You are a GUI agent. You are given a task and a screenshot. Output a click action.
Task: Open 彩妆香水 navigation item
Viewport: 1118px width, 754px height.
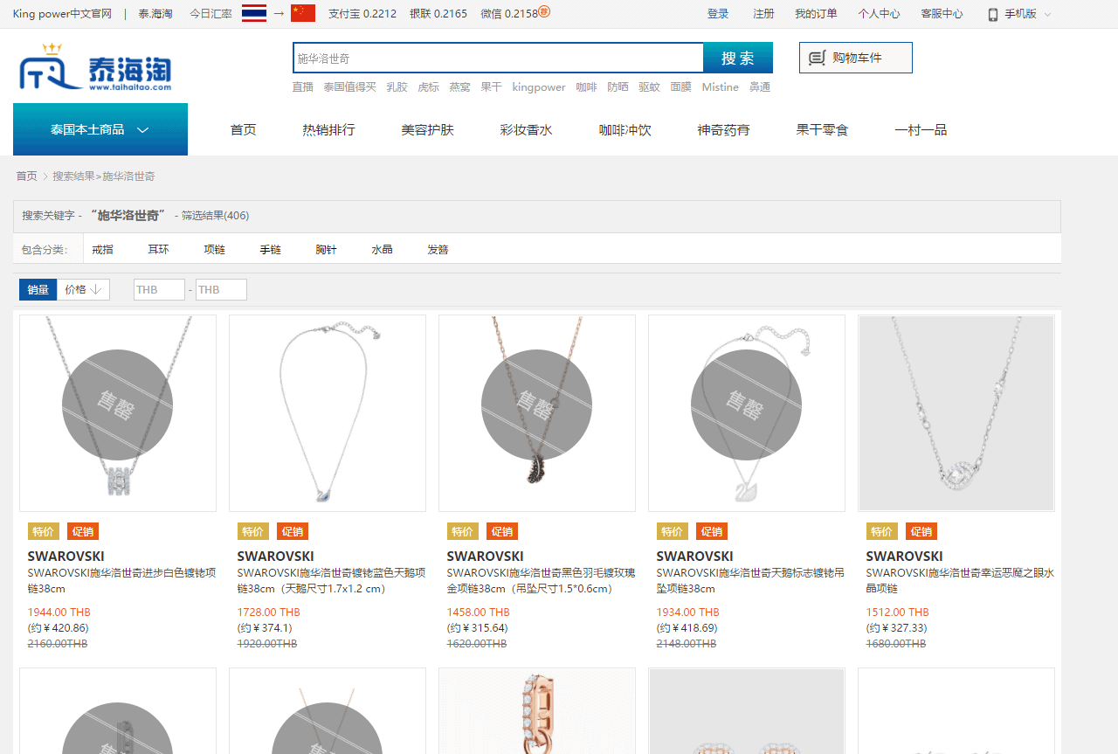click(526, 129)
